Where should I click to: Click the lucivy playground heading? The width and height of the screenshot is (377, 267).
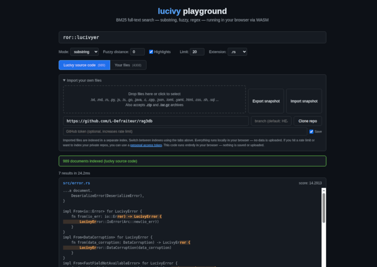pos(192,11)
